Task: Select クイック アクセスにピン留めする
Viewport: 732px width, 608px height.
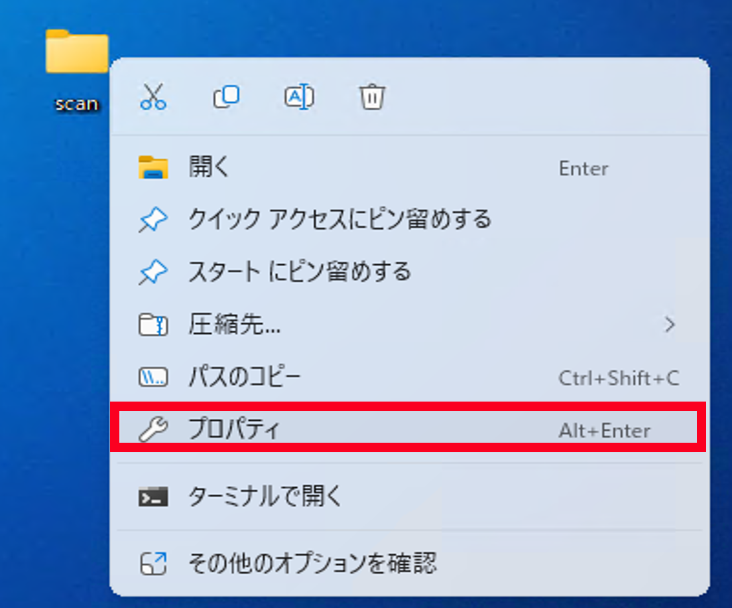Action: coord(339,220)
